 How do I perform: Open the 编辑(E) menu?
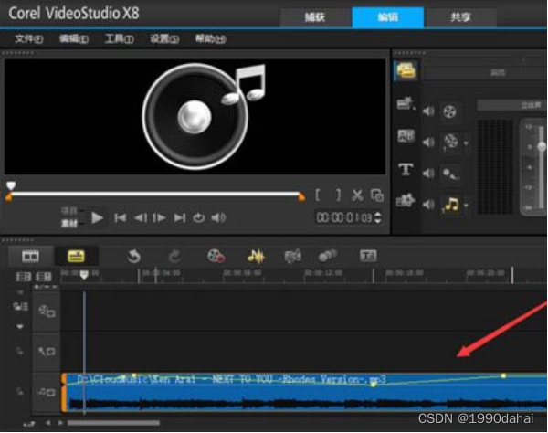74,38
